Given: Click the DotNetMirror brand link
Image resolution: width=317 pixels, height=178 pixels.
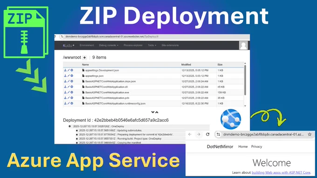Looking at the screenshot, I should 220,146.
